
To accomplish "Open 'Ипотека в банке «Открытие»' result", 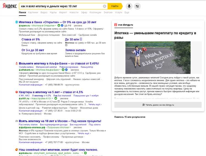I will click(58, 22).
